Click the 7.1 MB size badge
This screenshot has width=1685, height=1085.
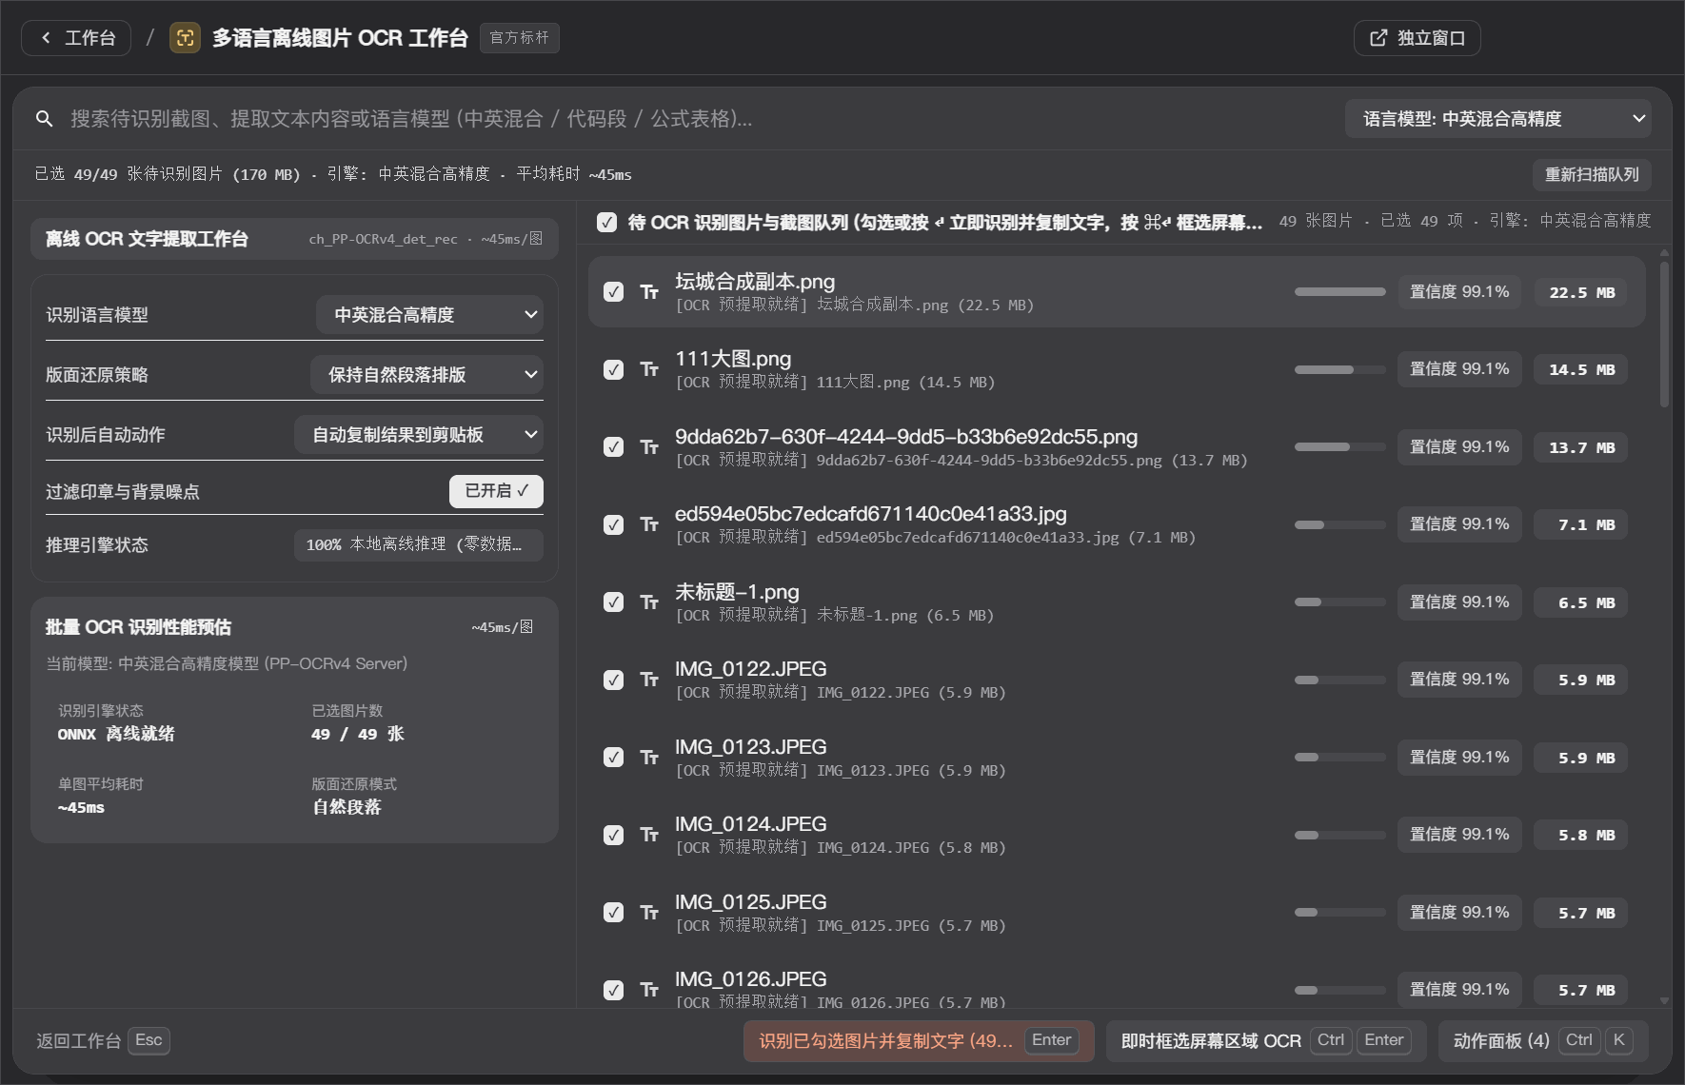pyautogui.click(x=1581, y=524)
